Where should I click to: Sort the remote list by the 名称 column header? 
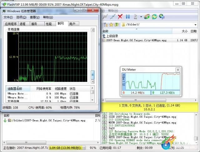(137, 31)
